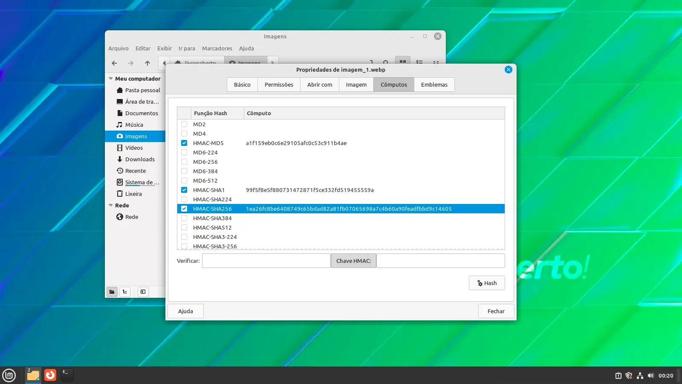Open Recente in the sidebar
The width and height of the screenshot is (682, 384).
[x=131, y=171]
